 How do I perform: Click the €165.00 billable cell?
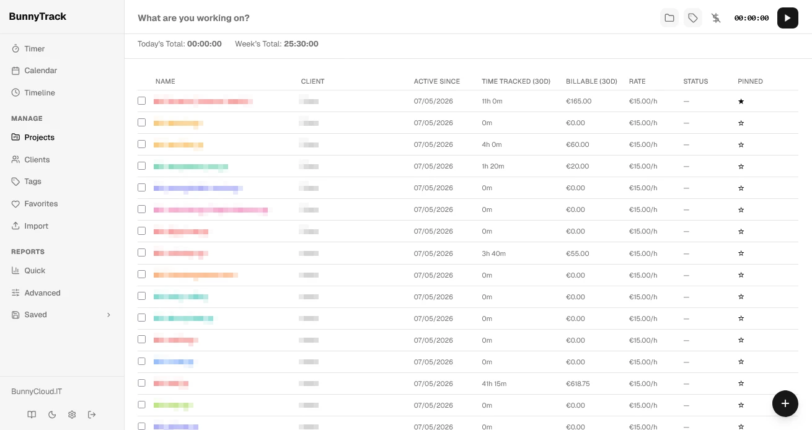coord(579,101)
